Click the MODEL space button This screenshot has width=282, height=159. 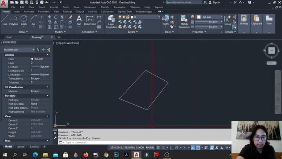(x=150, y=148)
